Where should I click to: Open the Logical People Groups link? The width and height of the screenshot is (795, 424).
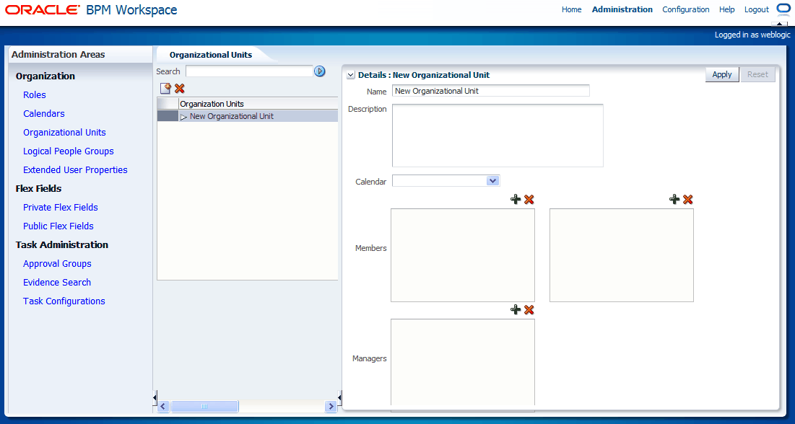(x=69, y=151)
